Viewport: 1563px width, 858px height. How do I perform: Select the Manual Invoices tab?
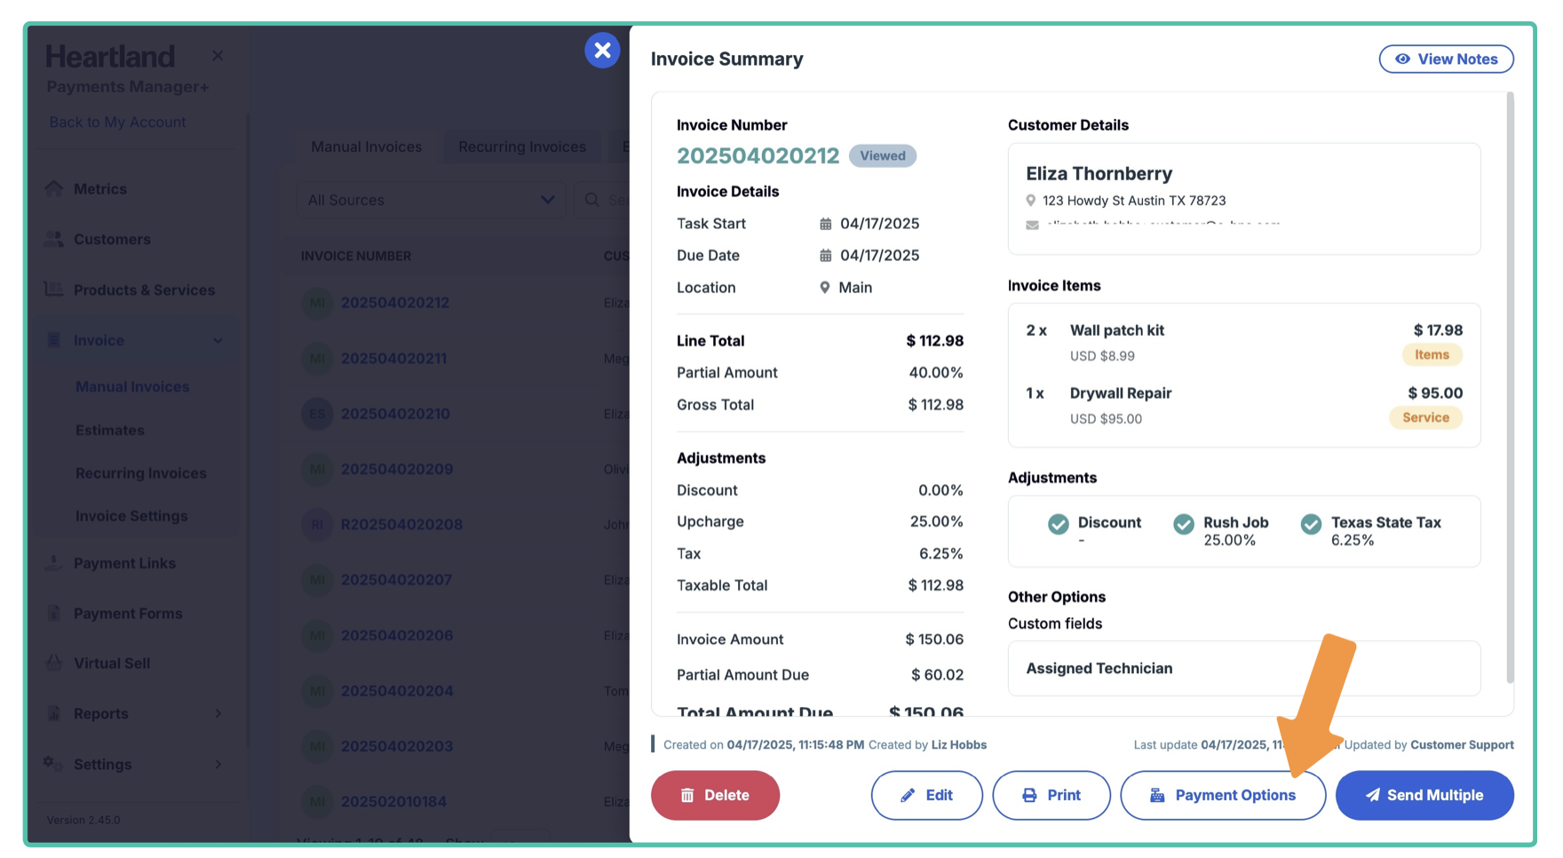tap(366, 147)
